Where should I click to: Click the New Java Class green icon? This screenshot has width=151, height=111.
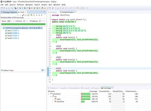click(x=37, y=8)
